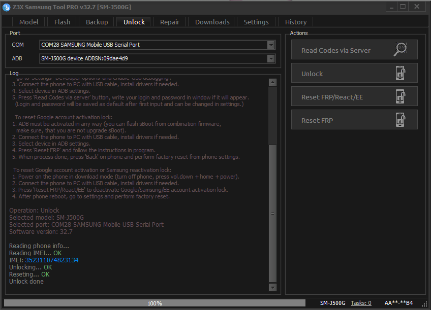Open the ADB device dropdown arrow
This screenshot has height=310, width=431.
[271, 58]
